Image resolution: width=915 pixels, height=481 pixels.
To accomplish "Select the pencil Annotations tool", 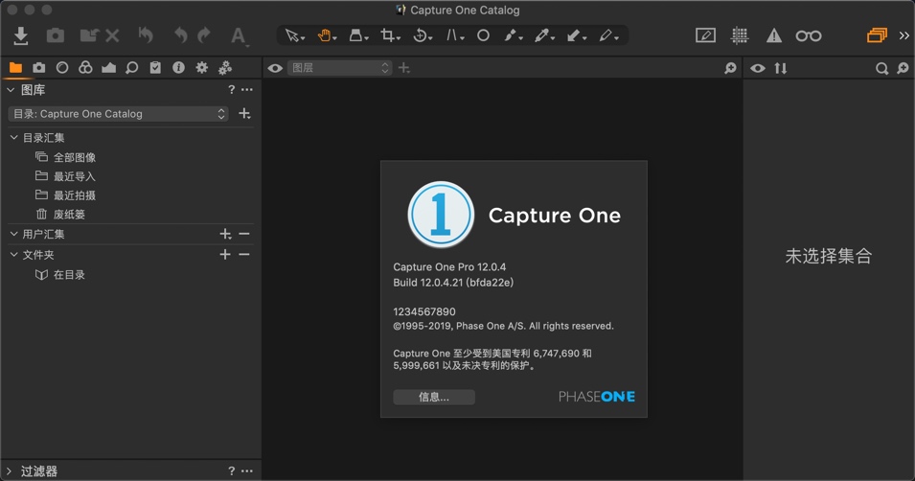I will (x=608, y=36).
